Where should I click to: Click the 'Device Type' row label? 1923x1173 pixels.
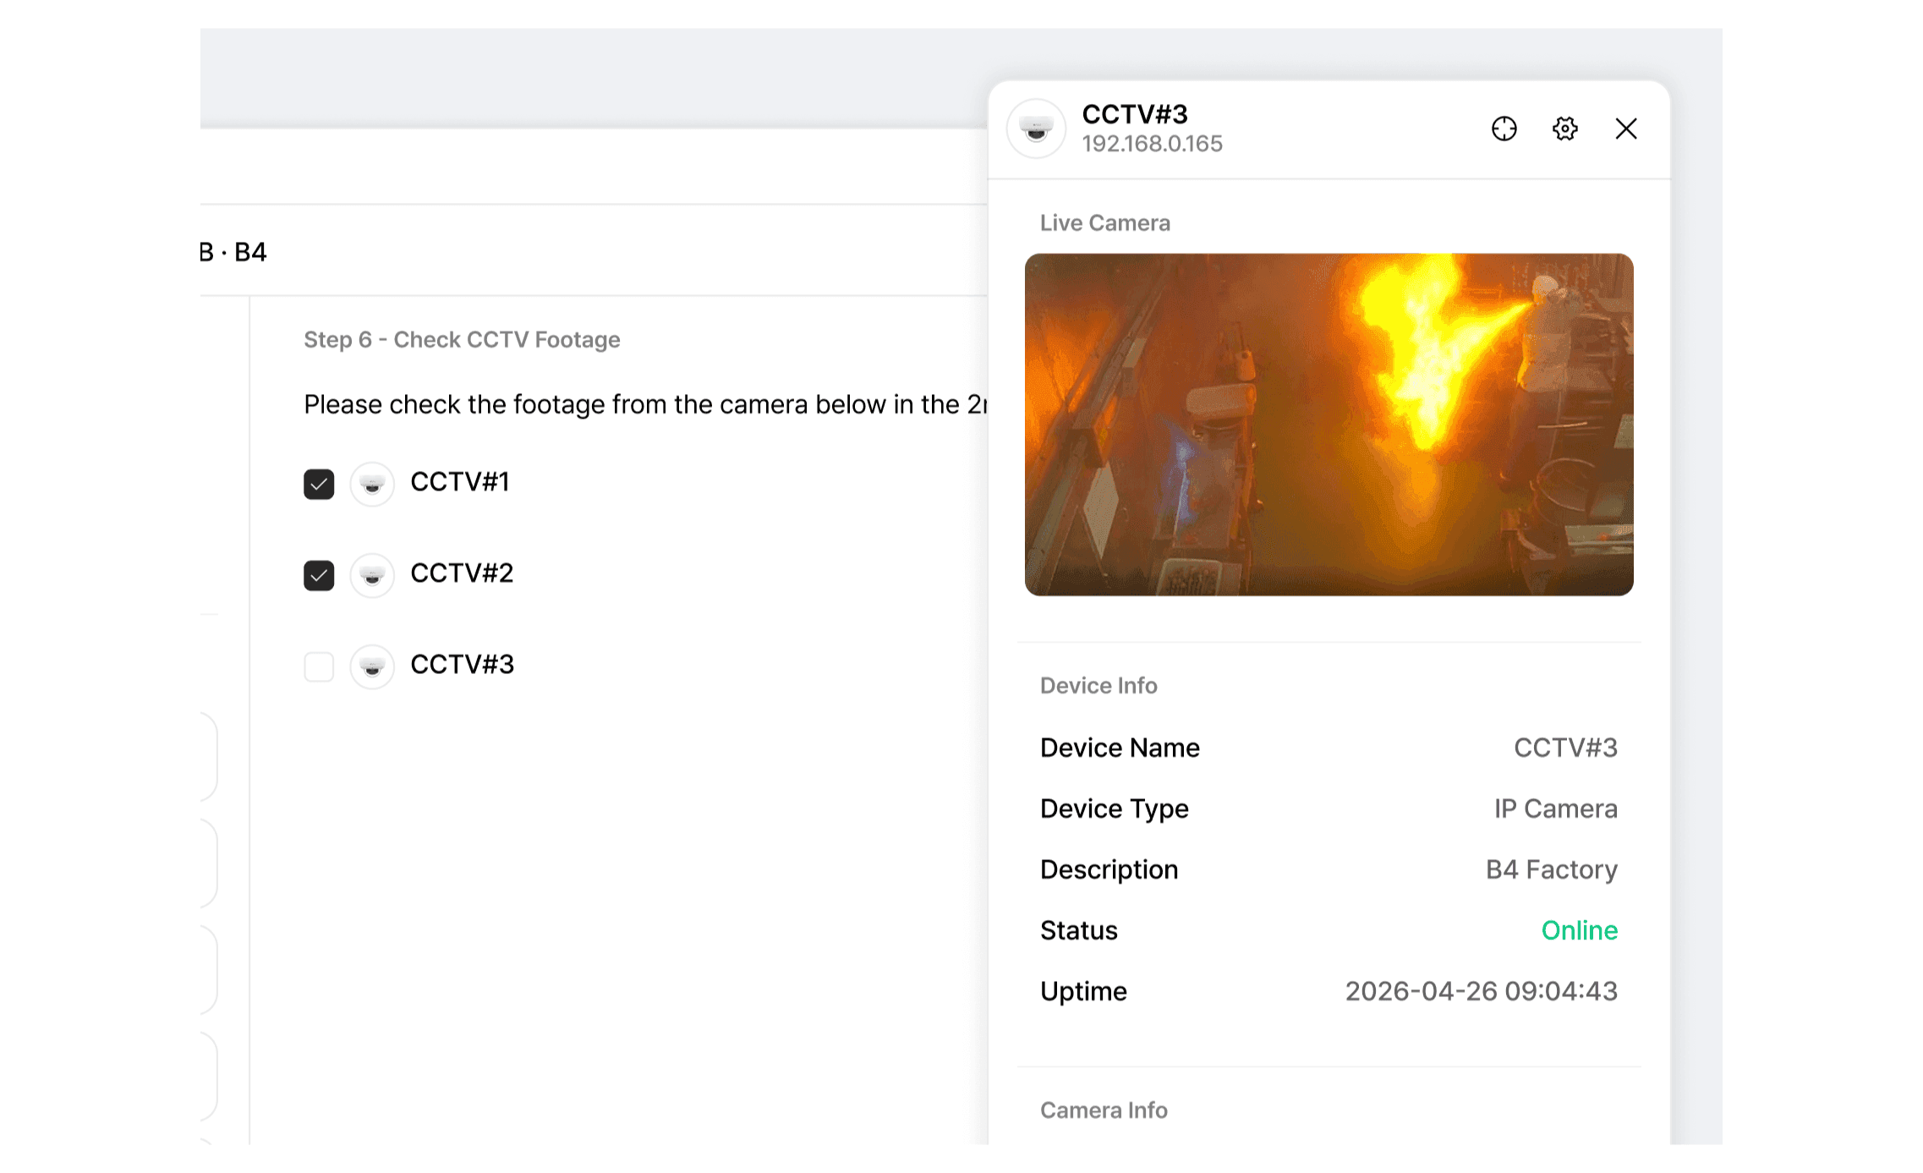1114,808
